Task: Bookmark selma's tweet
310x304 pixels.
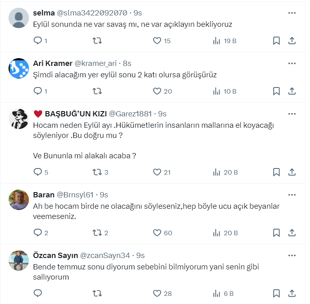Action: (276, 41)
